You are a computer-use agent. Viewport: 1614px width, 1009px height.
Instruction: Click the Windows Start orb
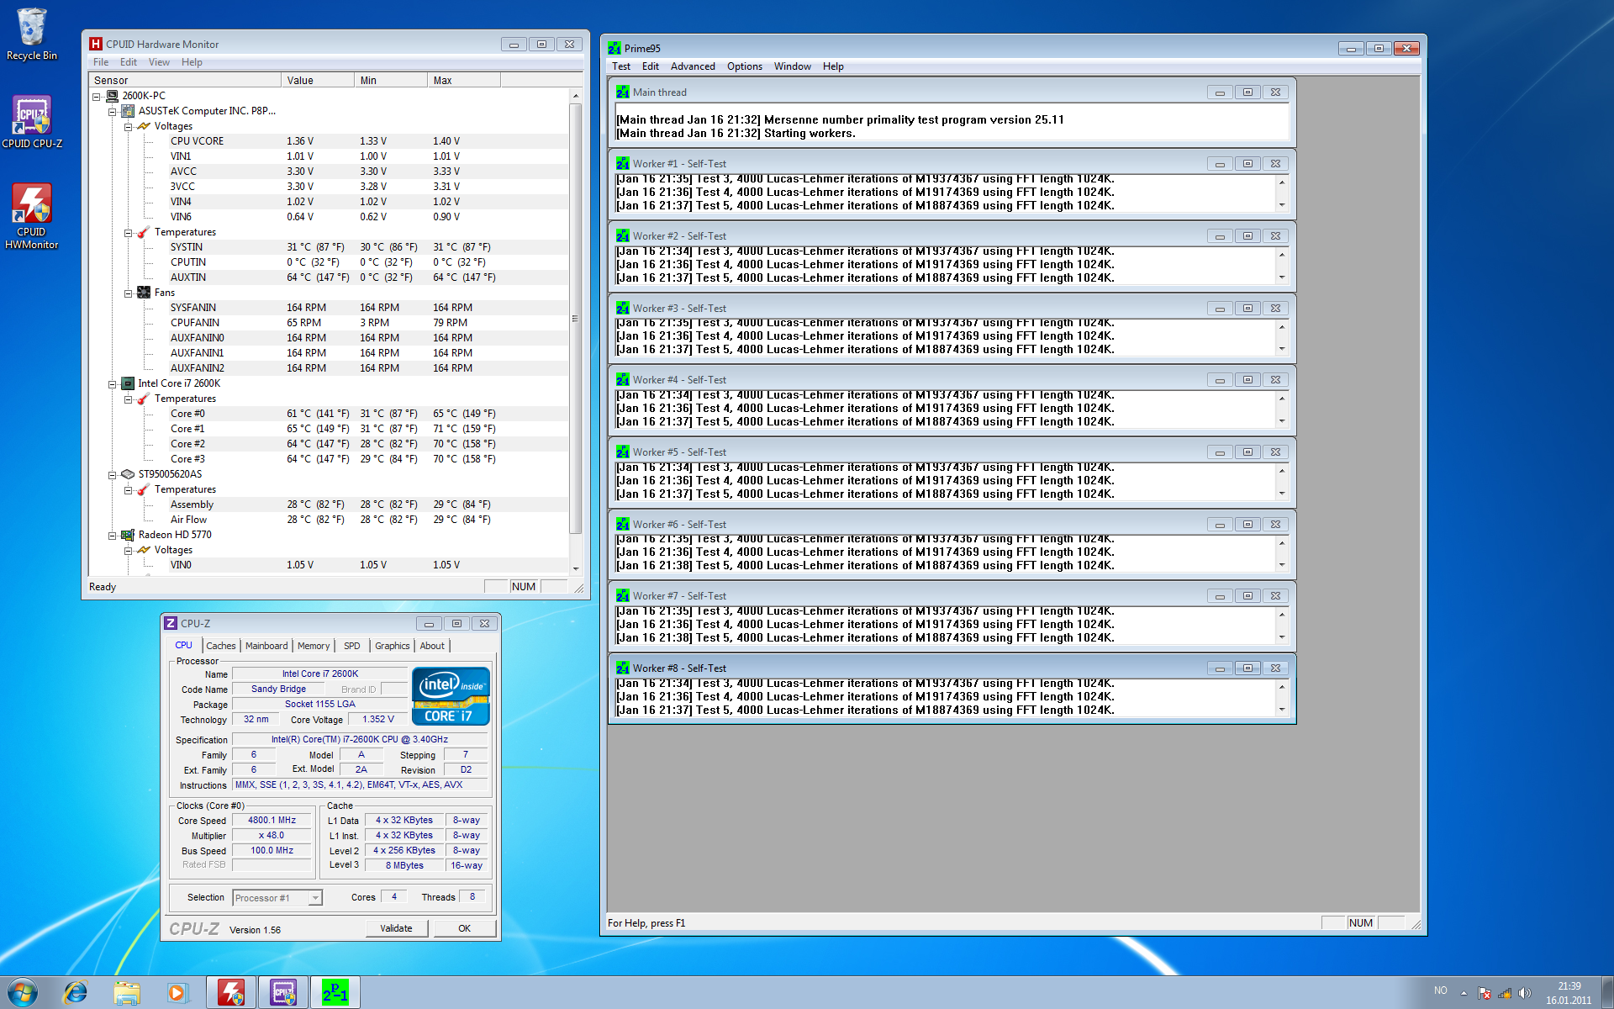click(x=23, y=993)
